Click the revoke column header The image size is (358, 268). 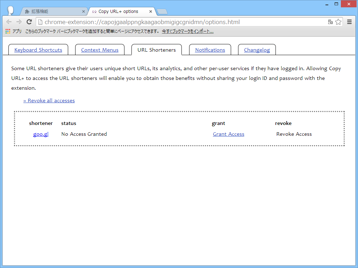(x=283, y=123)
